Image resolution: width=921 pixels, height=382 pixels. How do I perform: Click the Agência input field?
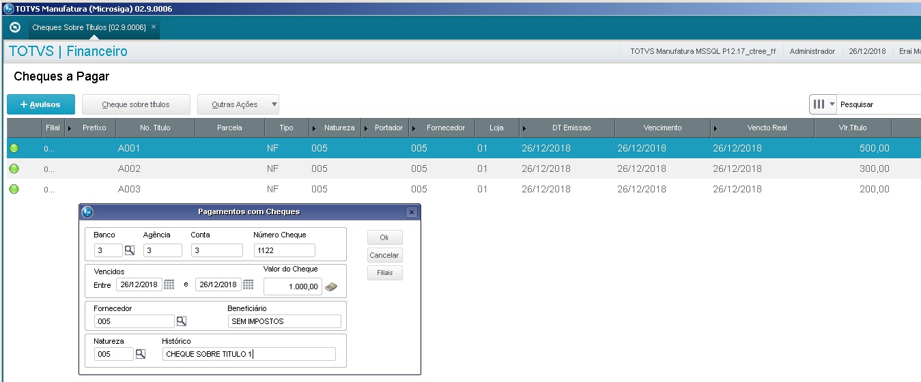click(162, 250)
